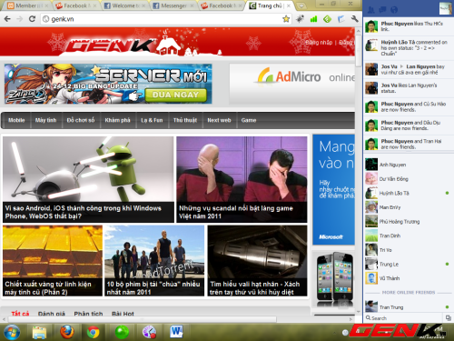Reload the genk.vn page
Image resolution: width=454 pixels, height=341 pixels.
(32, 19)
